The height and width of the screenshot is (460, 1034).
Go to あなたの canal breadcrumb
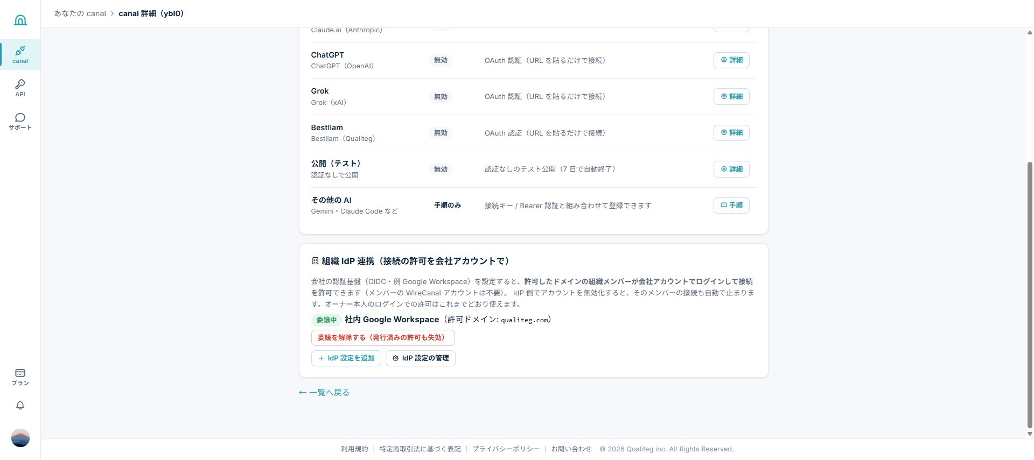(x=80, y=13)
